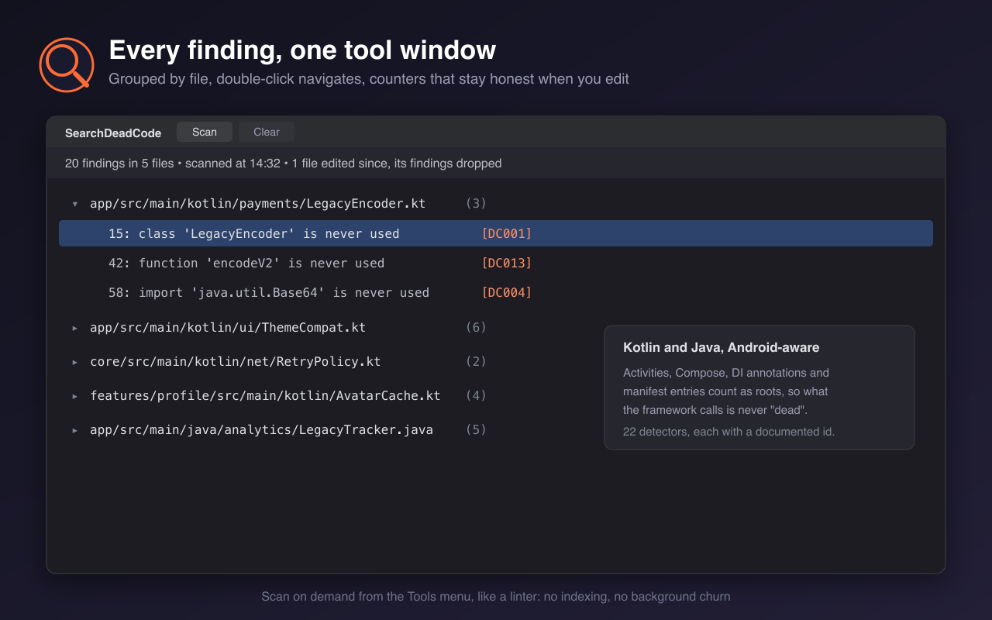
Task: Click the 'Every finding, one tool window' headline
Action: [x=302, y=50]
